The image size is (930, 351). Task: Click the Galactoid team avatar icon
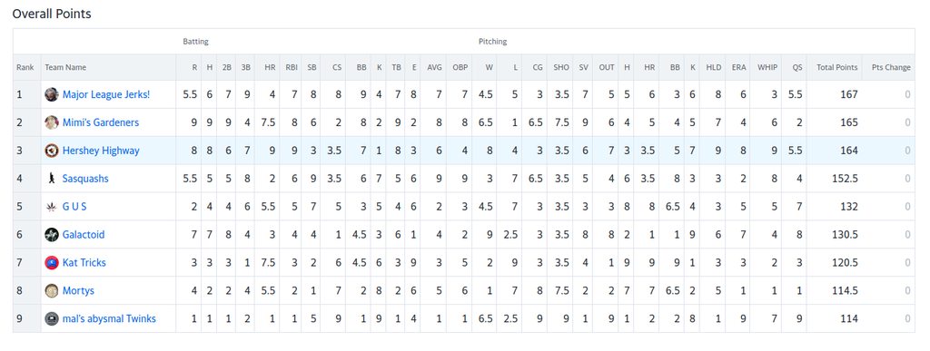pyautogui.click(x=52, y=234)
